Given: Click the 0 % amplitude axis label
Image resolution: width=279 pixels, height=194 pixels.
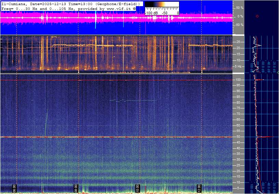Looking at the screenshot, I should (240, 16).
